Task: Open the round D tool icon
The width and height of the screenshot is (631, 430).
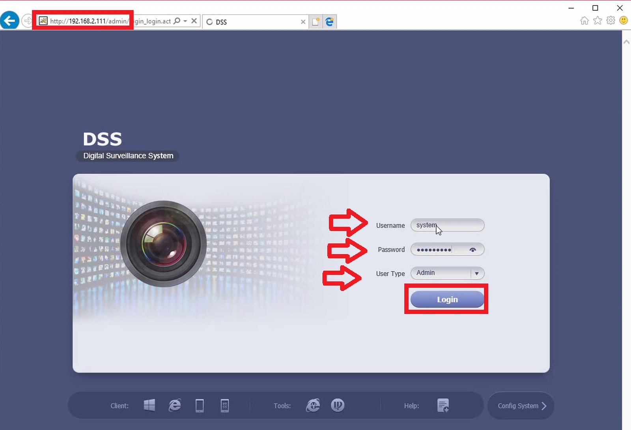Action: pos(338,405)
